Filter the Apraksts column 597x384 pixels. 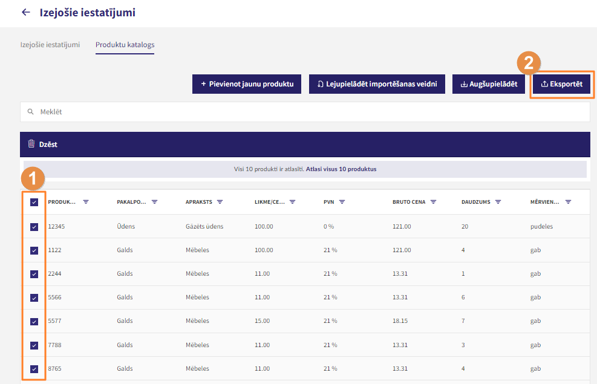click(x=220, y=202)
